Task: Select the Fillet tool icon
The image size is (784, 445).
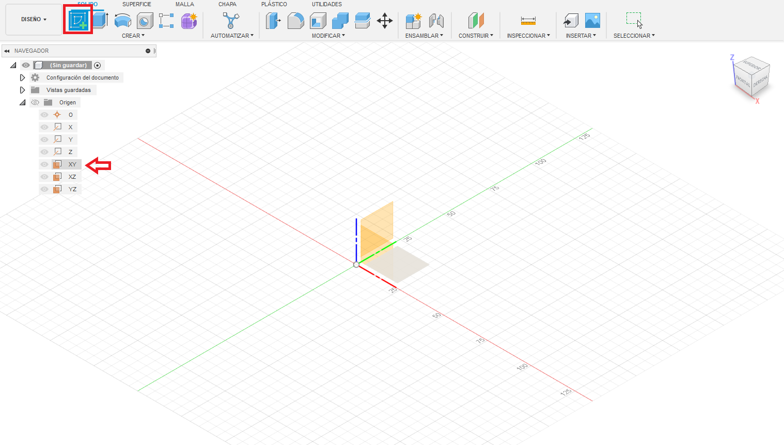Action: (295, 21)
